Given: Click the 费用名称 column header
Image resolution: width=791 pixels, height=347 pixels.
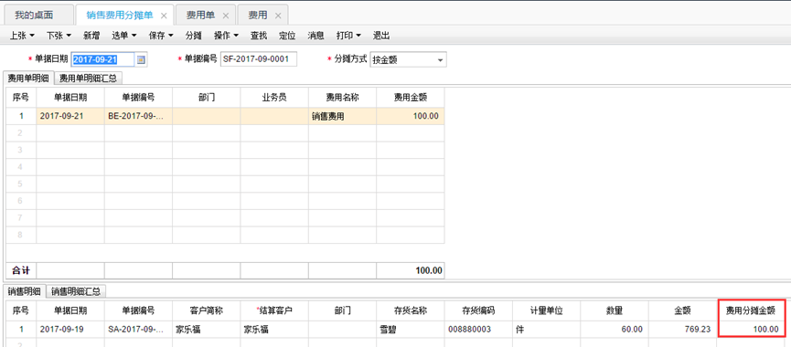Looking at the screenshot, I should [x=343, y=97].
